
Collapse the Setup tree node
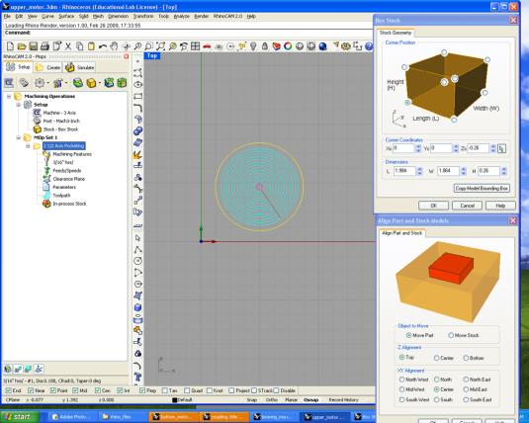click(x=19, y=105)
